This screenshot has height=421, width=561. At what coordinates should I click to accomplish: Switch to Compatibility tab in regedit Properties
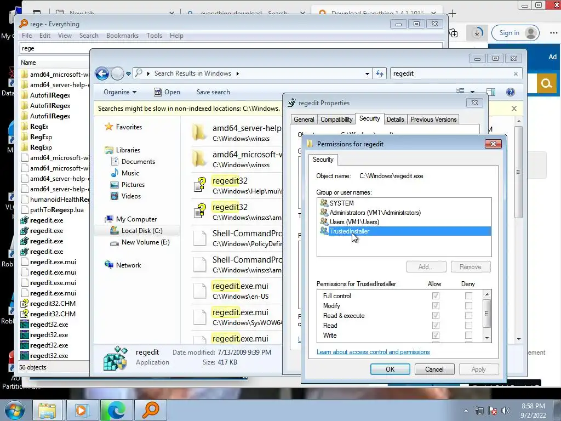coord(336,119)
